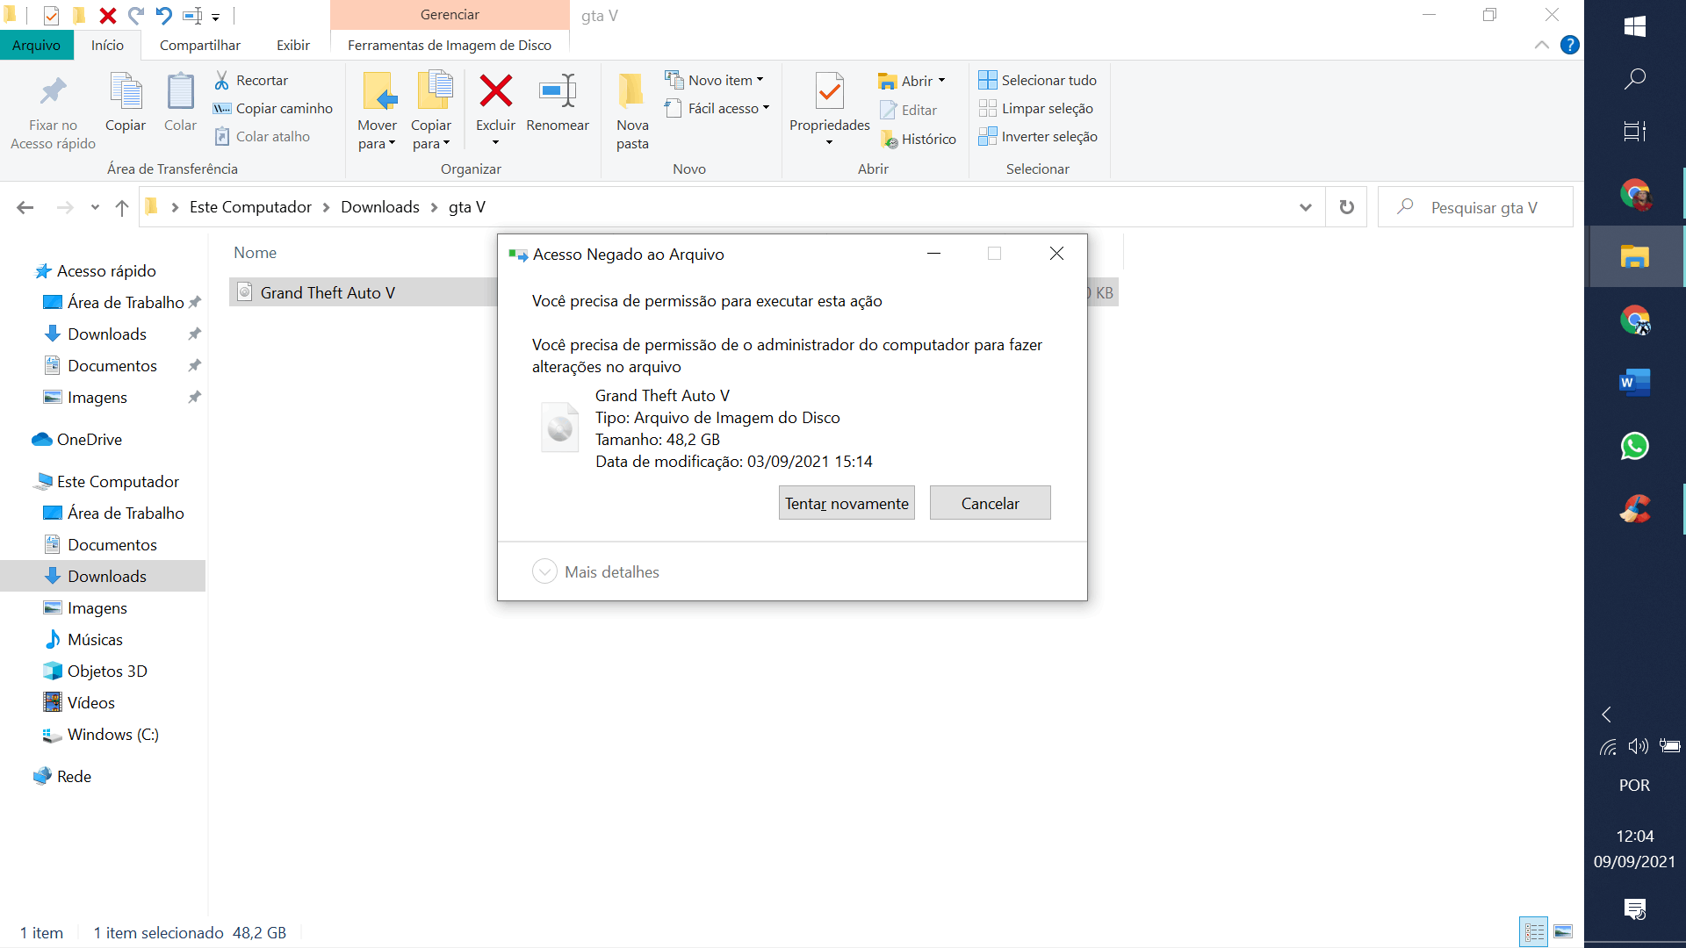Open Vídeos in the navigation pane
The height and width of the screenshot is (948, 1686).
pyautogui.click(x=91, y=702)
